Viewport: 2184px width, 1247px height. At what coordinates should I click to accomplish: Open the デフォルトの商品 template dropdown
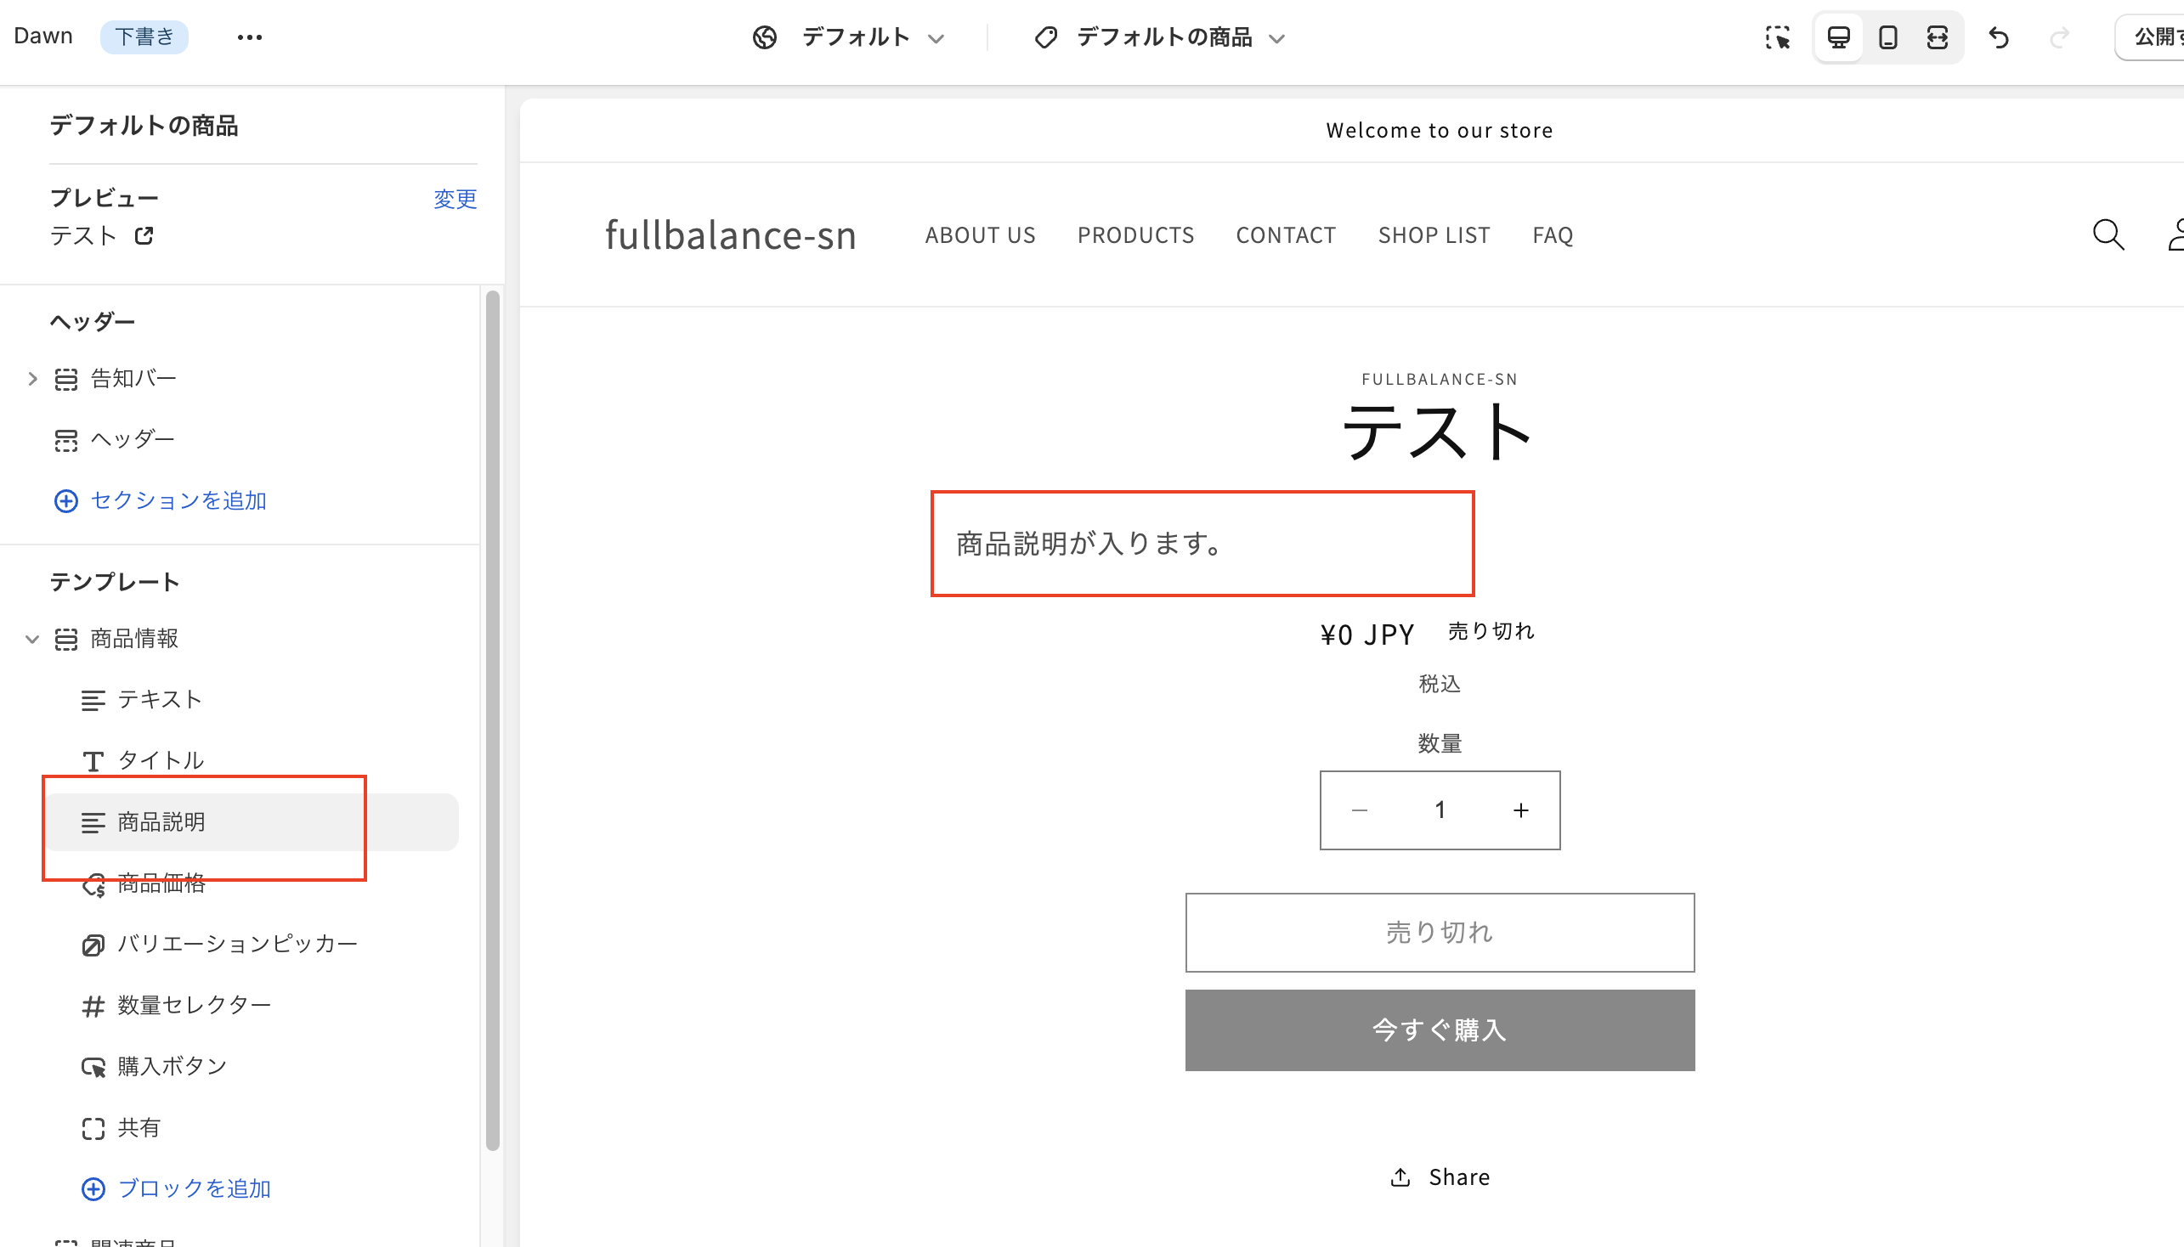pyautogui.click(x=1160, y=37)
